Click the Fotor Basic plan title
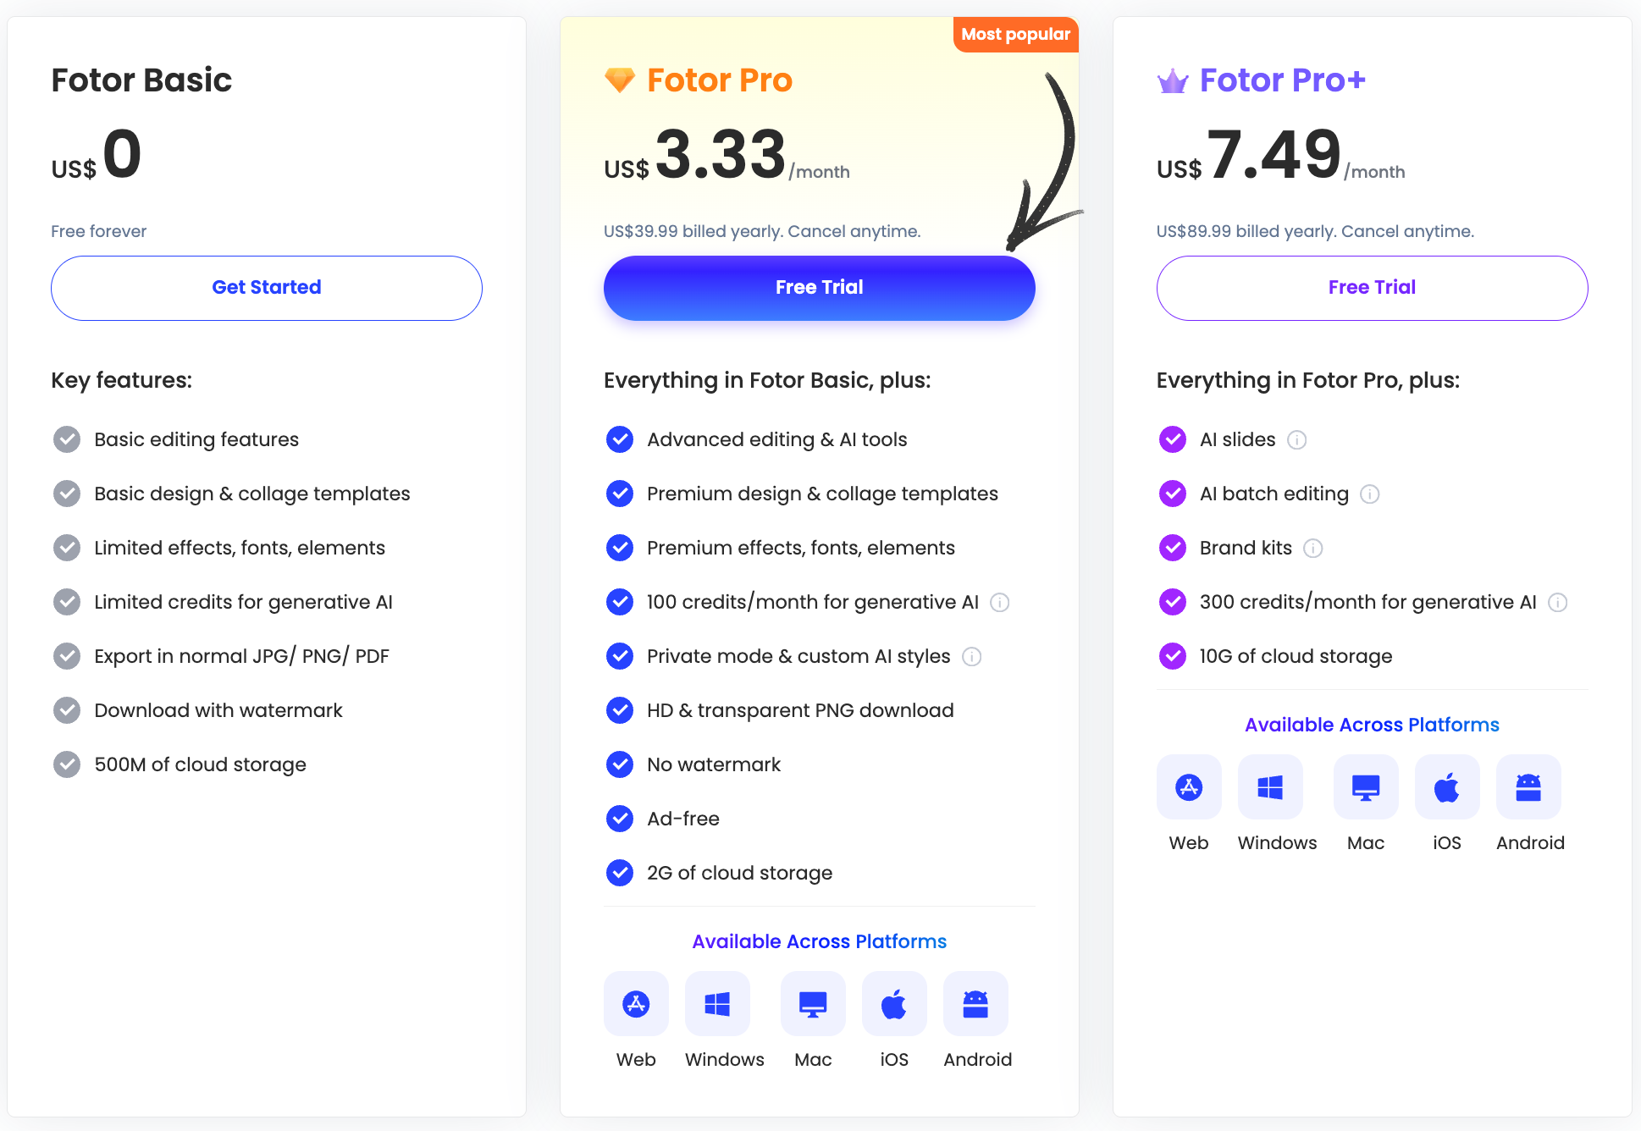 coord(141,80)
